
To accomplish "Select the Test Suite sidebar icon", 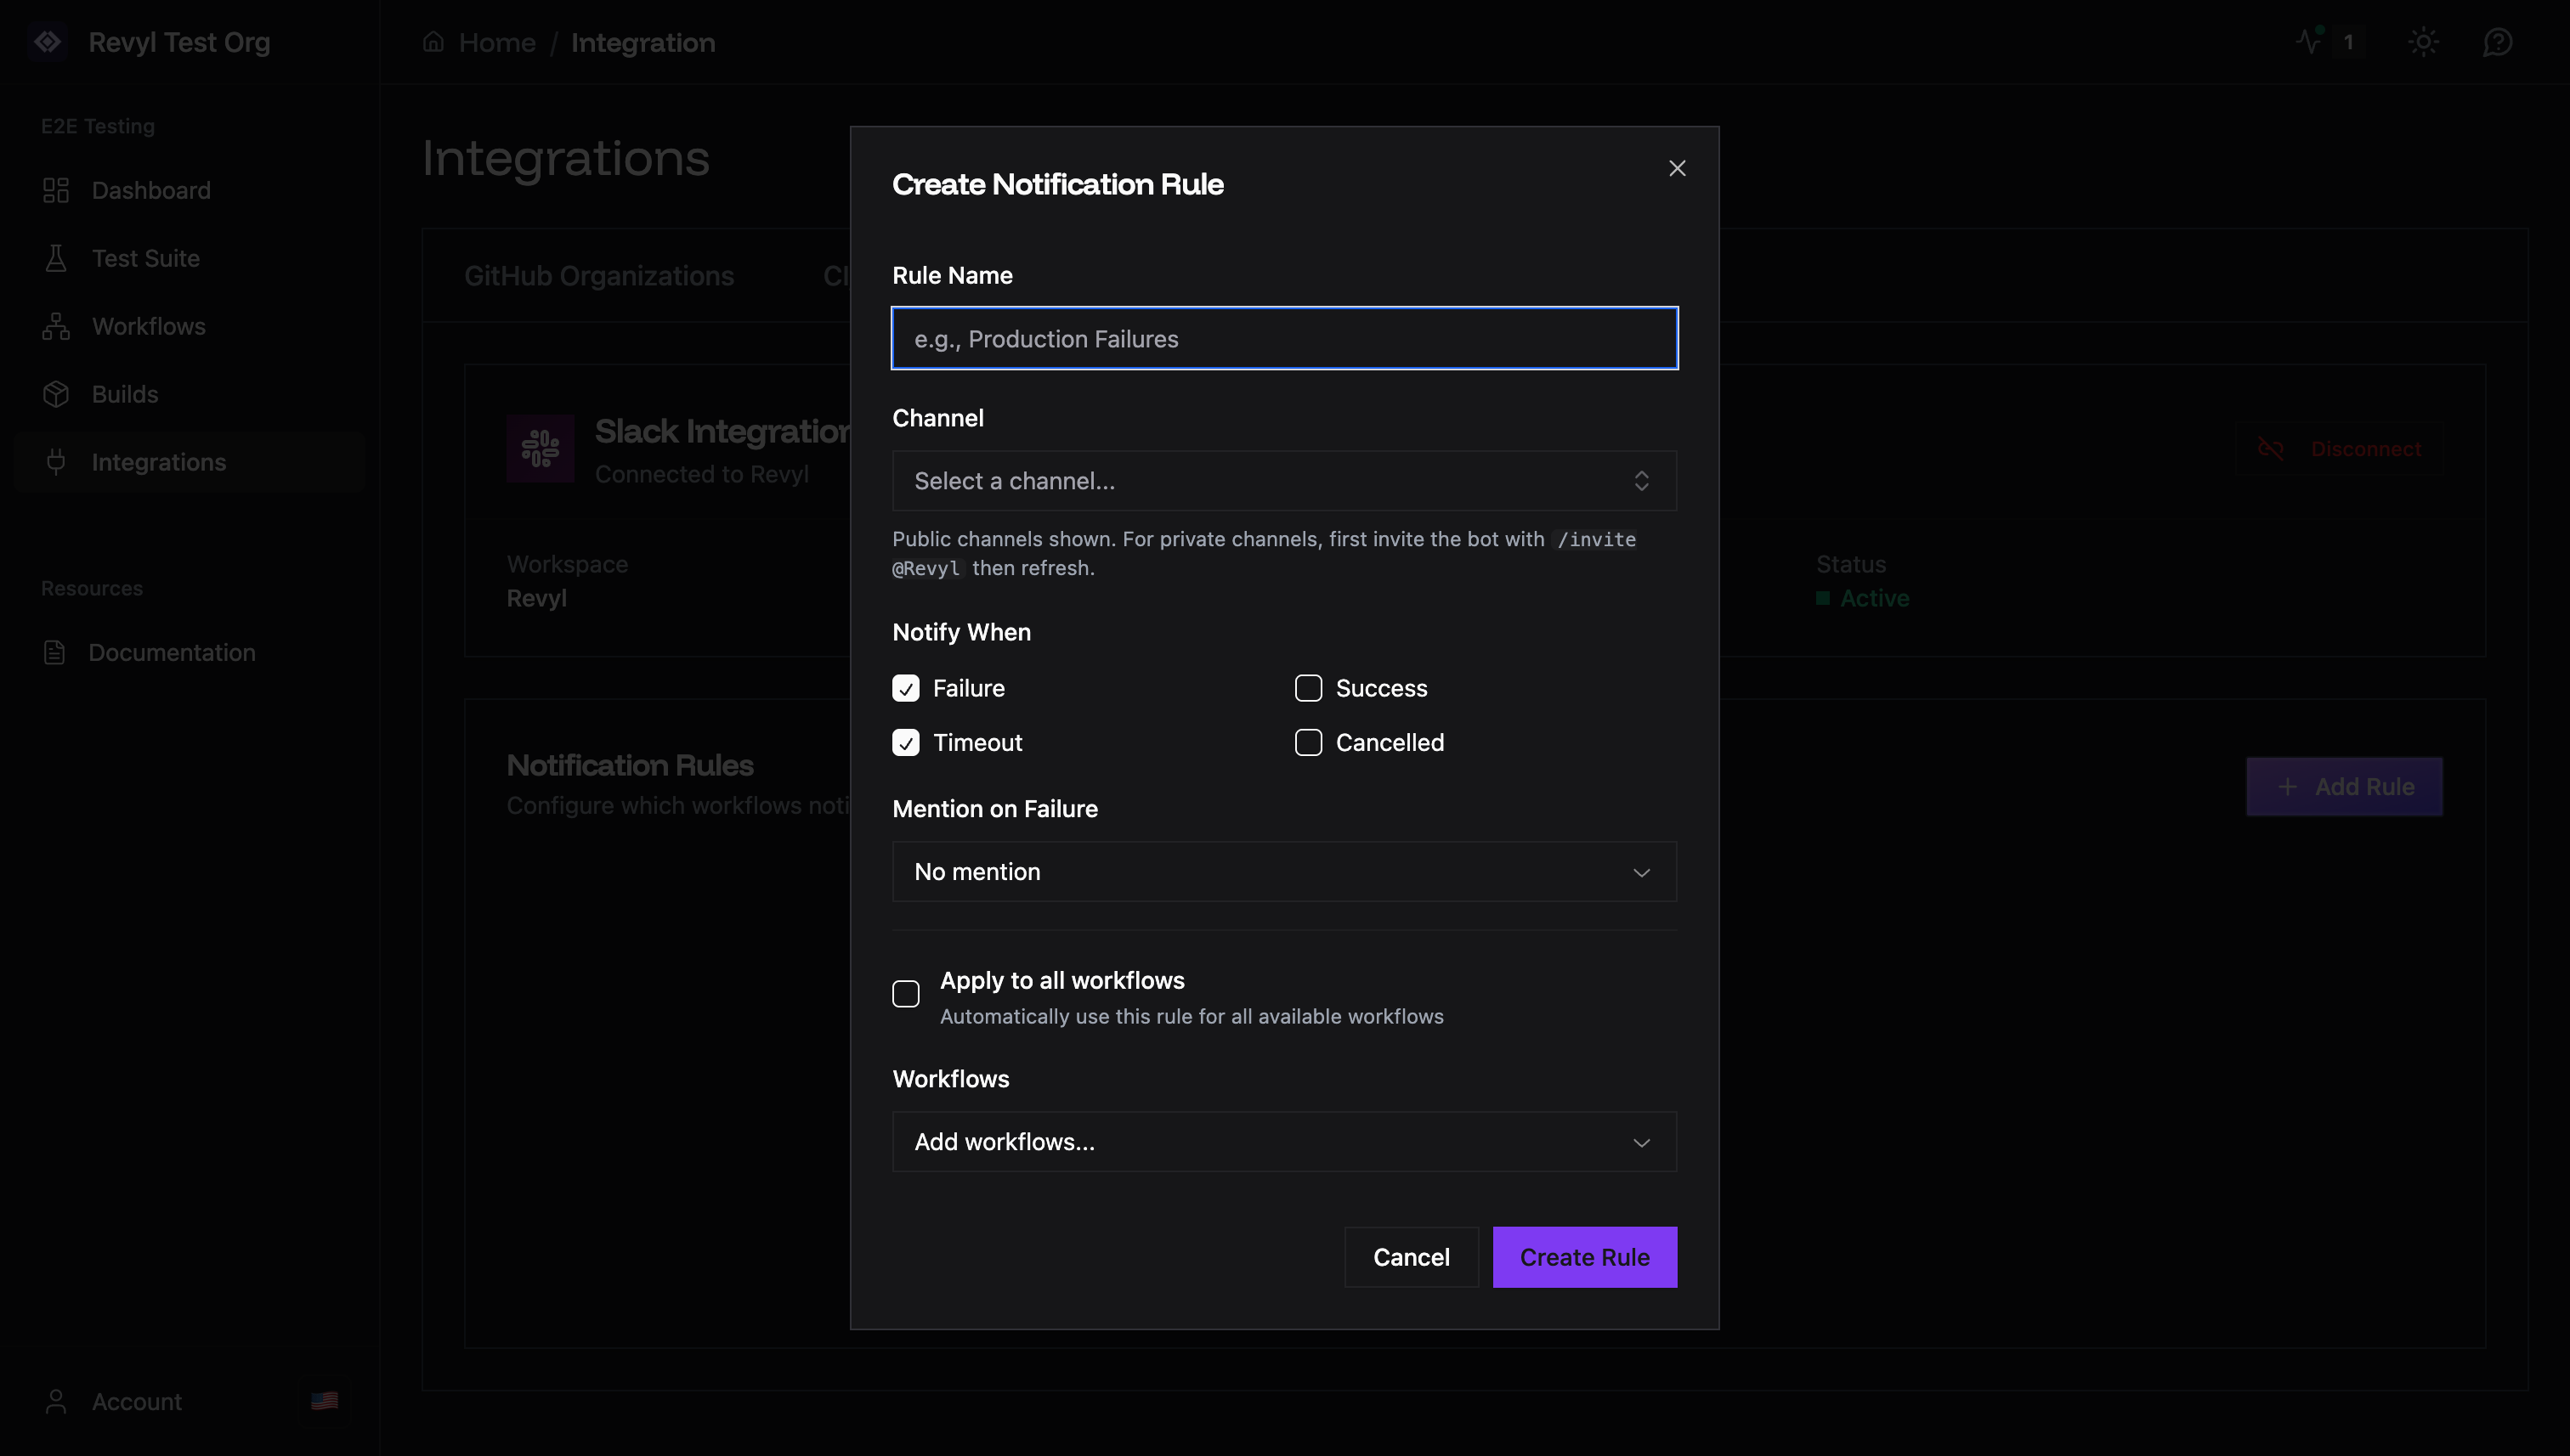I will (56, 258).
